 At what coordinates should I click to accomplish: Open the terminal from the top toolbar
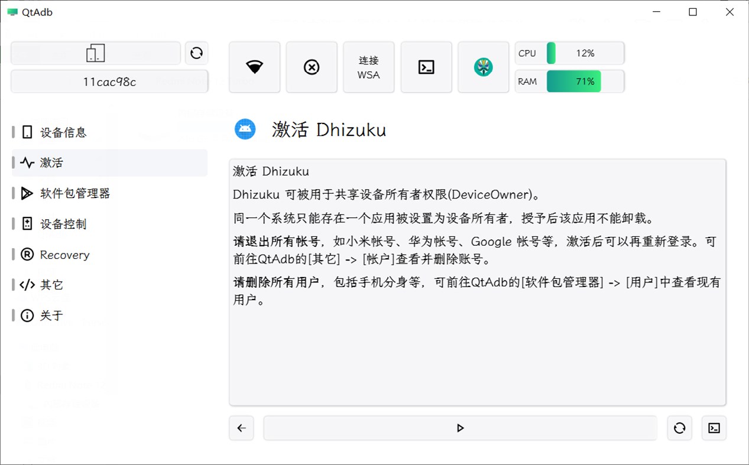tap(426, 67)
